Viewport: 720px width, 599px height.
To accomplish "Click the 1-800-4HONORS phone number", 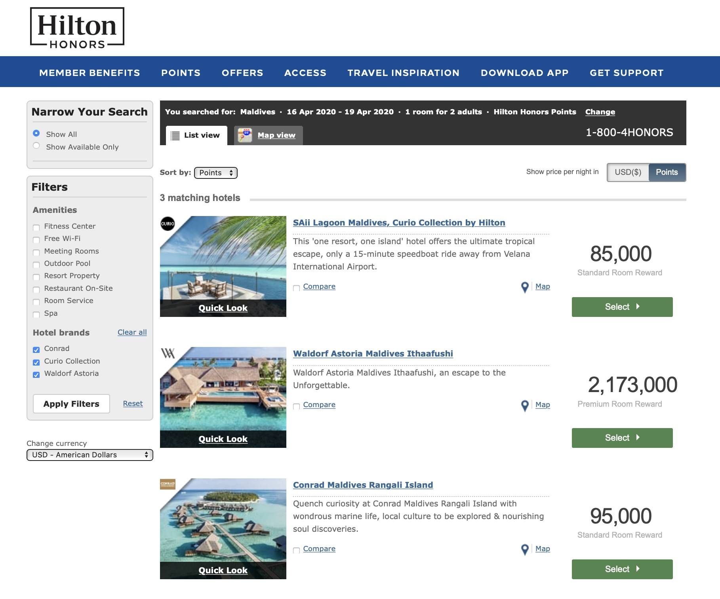I will click(x=629, y=133).
